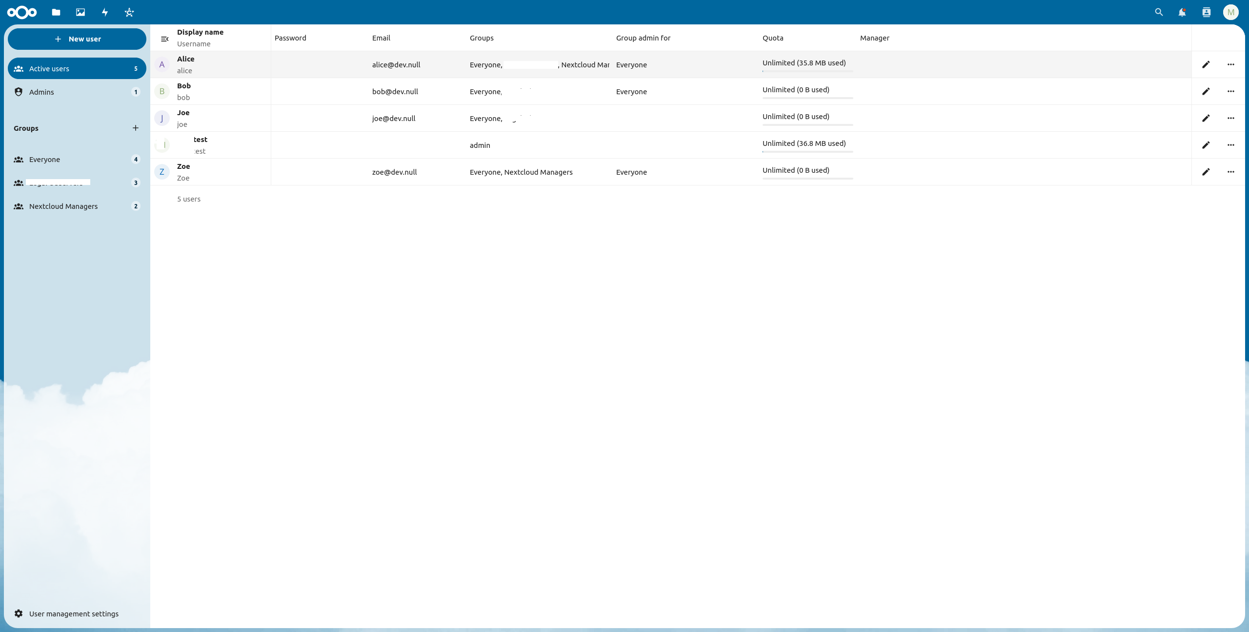Create a New user

[x=77, y=39]
